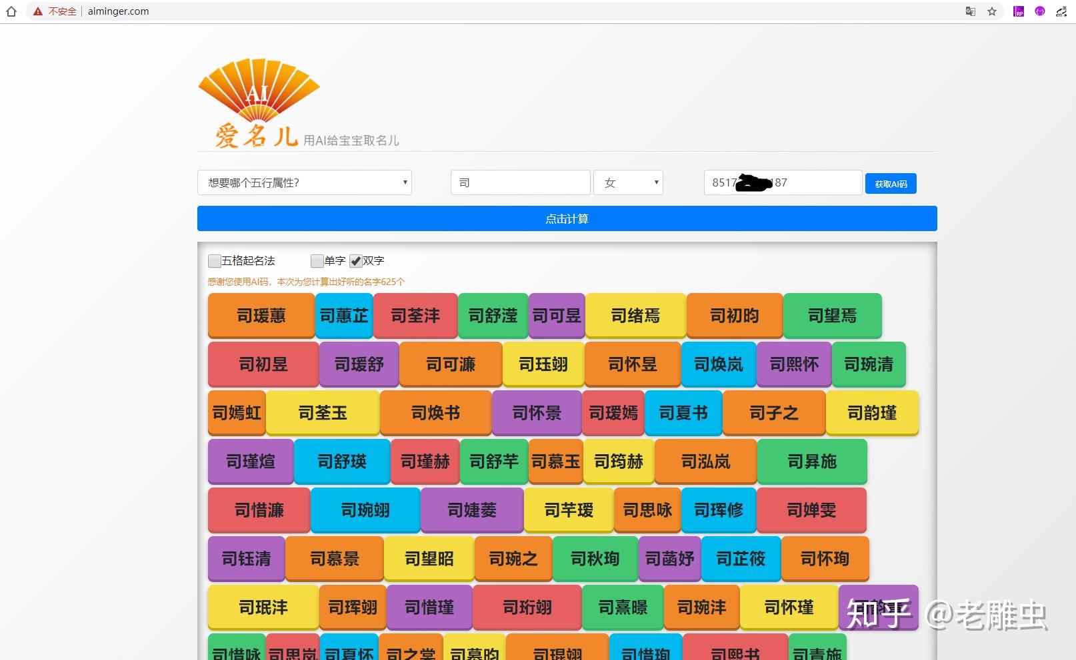1076x660 pixels.
Task: Choose the green tile 司昇施
Action: coord(812,462)
